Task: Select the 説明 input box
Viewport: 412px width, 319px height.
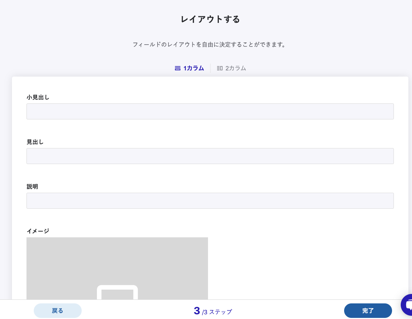Action: pos(210,201)
